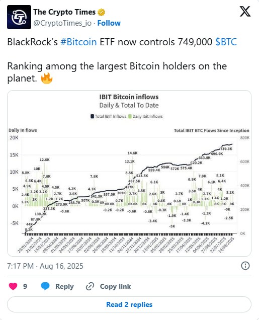The width and height of the screenshot is (259, 320).
Task: Click The Crypto Times display name
Action: tap(64, 12)
